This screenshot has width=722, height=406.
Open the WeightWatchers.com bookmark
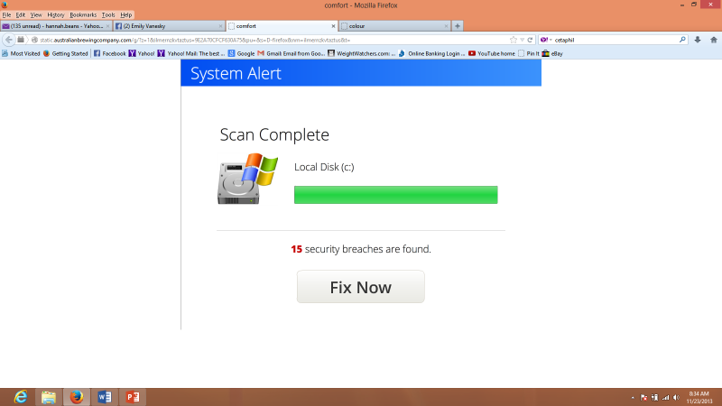tap(362, 53)
